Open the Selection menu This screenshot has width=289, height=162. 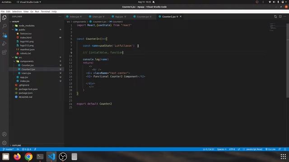(x=17, y=11)
